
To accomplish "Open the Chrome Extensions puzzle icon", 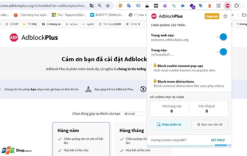I will pyautogui.click(x=237, y=6).
